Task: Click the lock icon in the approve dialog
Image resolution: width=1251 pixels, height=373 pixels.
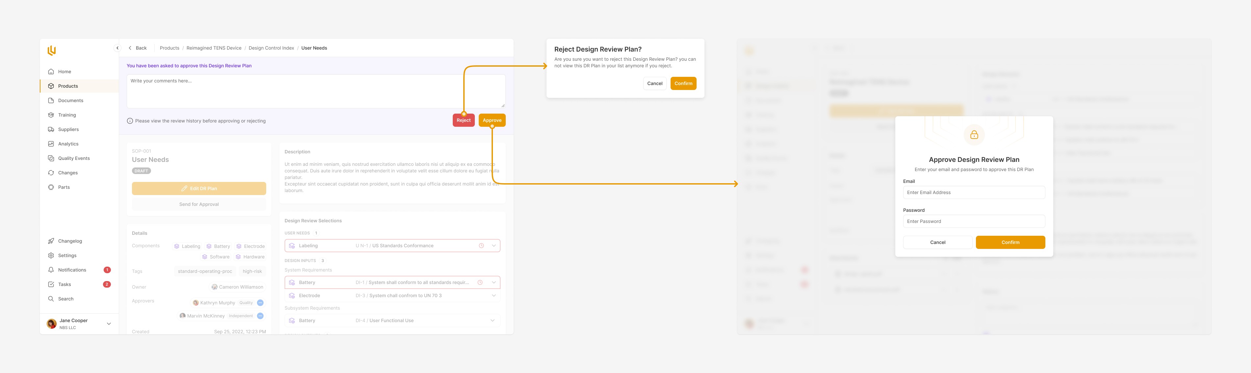Action: click(974, 135)
